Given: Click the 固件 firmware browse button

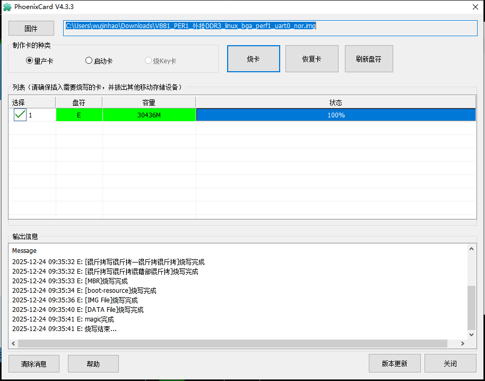Looking at the screenshot, I should tap(31, 29).
